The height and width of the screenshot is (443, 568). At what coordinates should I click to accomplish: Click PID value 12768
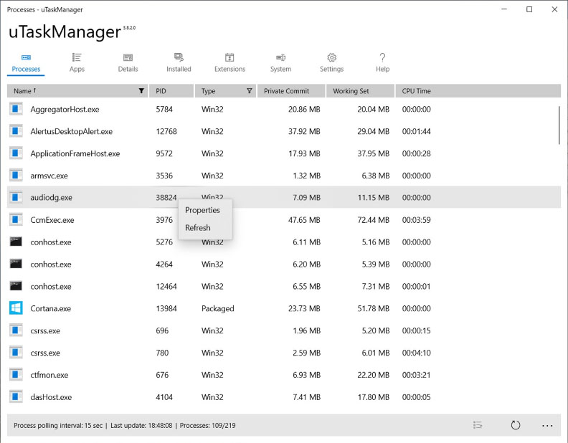click(x=166, y=131)
